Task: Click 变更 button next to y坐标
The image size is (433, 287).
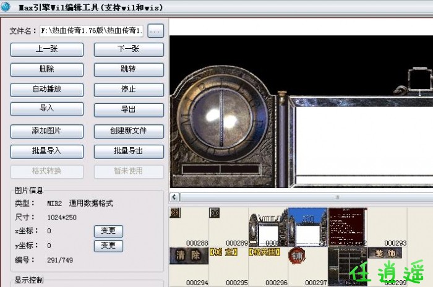Action: [108, 246]
